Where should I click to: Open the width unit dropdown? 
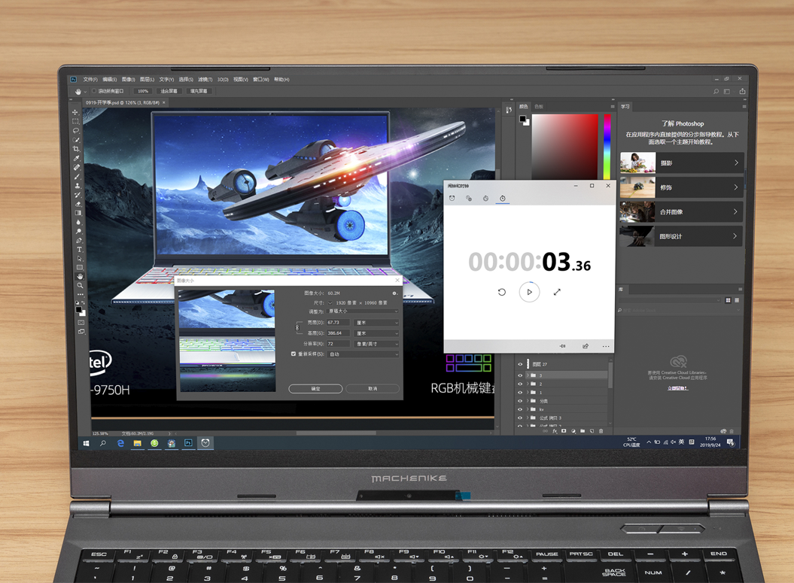376,323
